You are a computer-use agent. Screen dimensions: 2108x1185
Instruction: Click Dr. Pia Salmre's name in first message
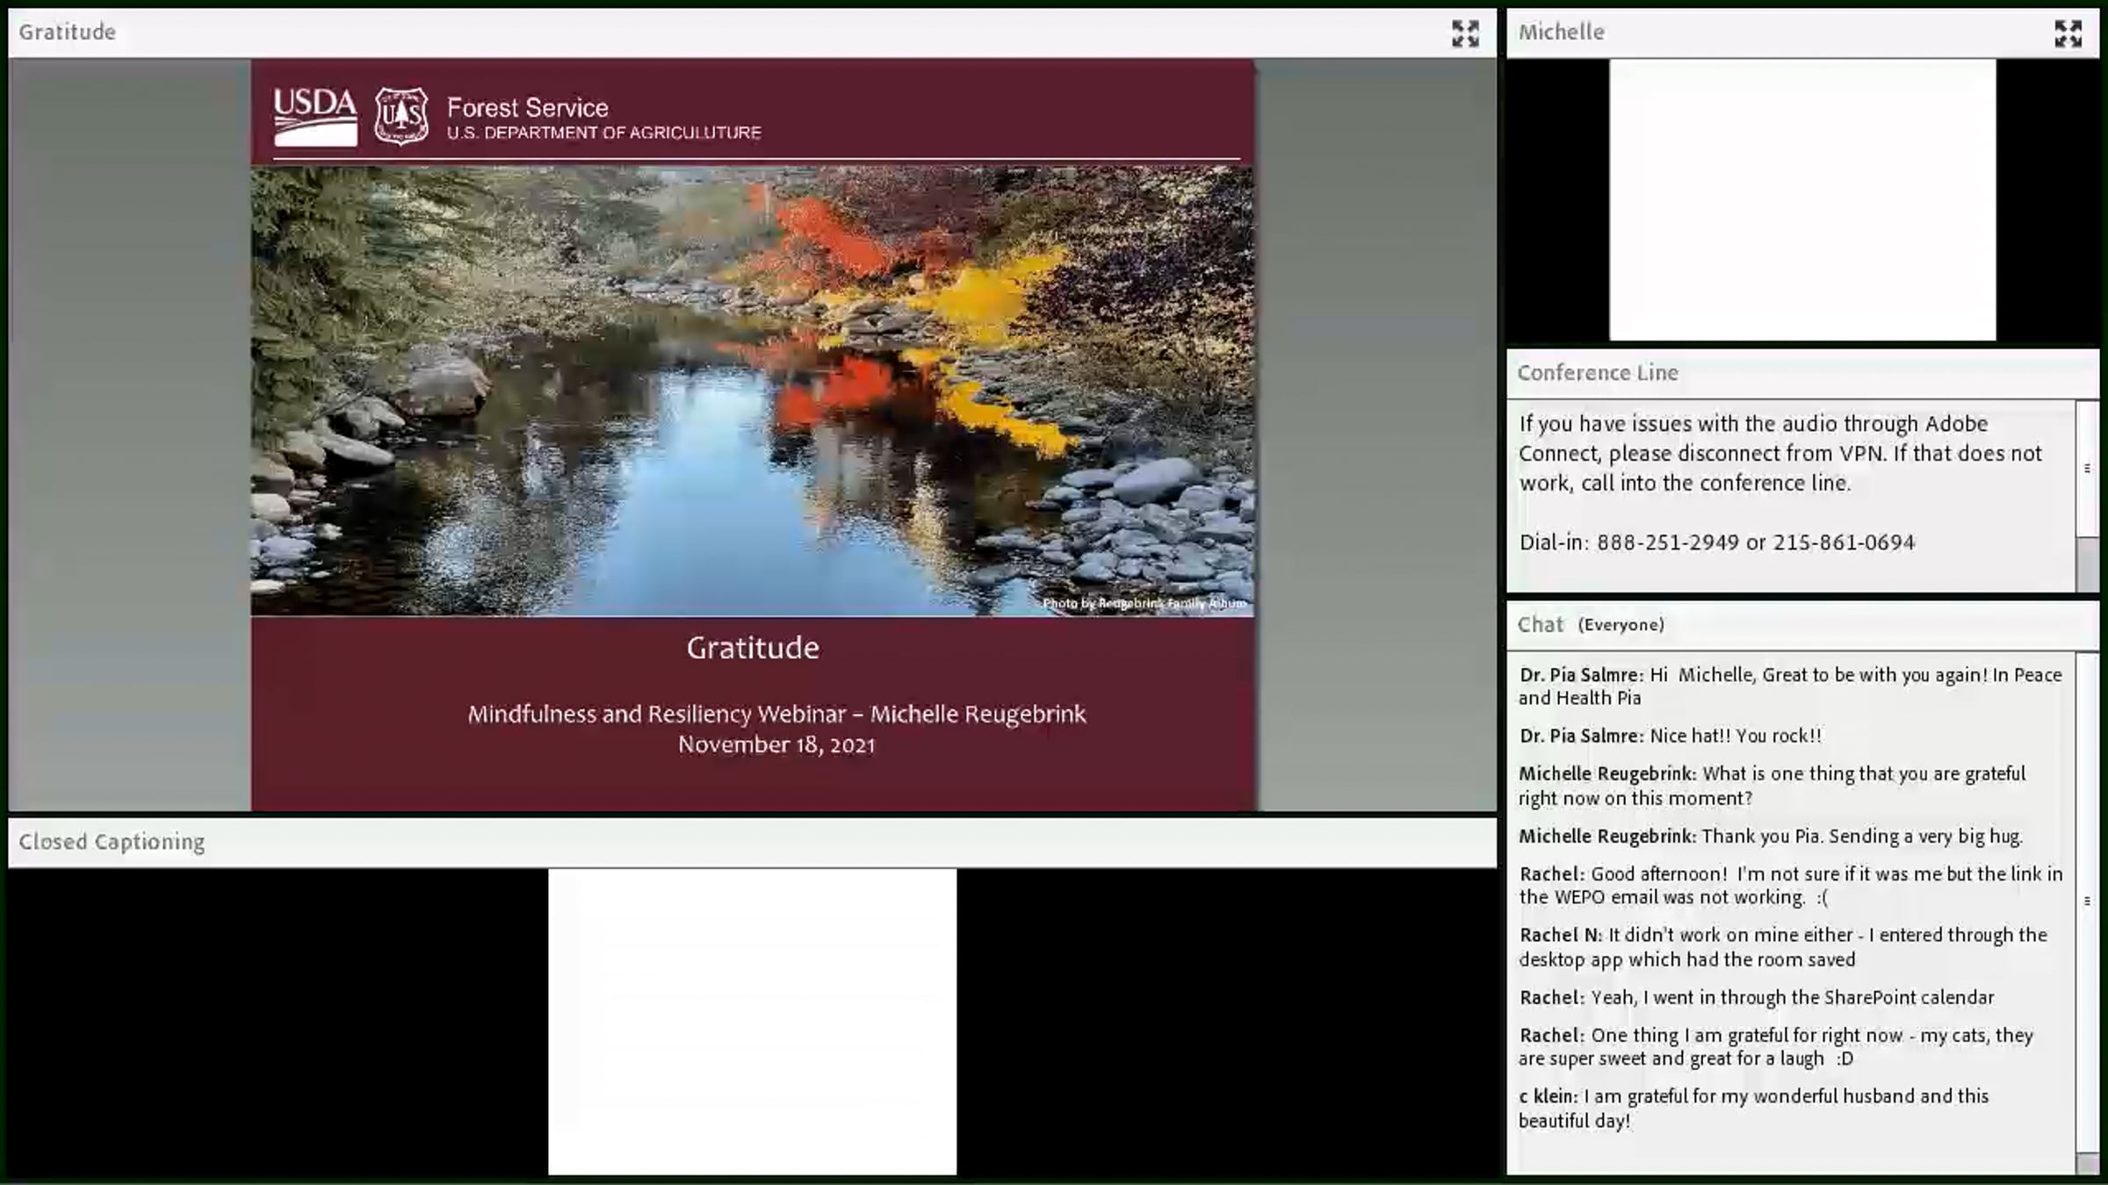[1580, 675]
